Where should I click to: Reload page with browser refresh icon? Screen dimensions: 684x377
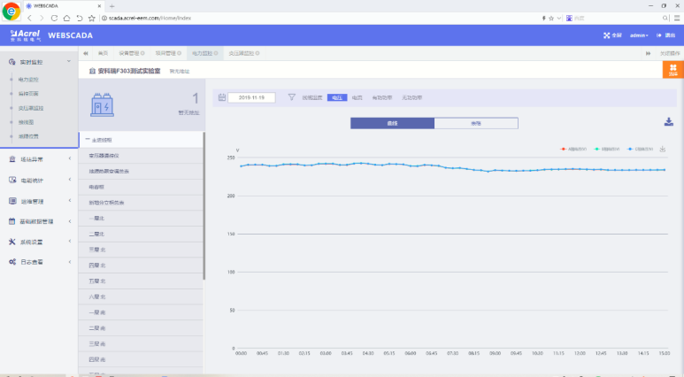(x=54, y=18)
